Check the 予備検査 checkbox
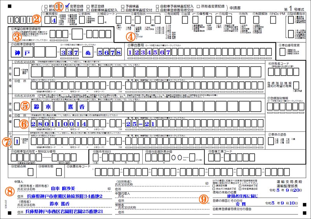This screenshot has height=219, width=311. click(x=123, y=7)
